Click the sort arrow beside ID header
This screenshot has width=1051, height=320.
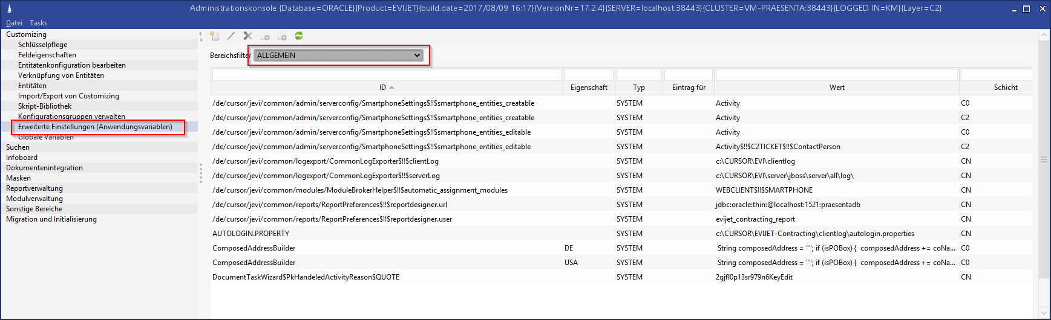click(392, 88)
